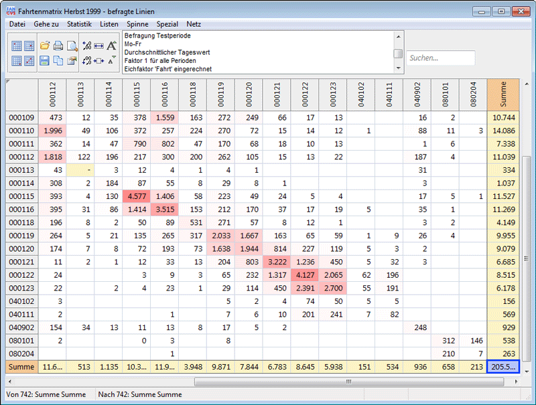The image size is (536, 405).
Task: Click the highlighted grand total cell 205.5...
Action: (x=503, y=367)
